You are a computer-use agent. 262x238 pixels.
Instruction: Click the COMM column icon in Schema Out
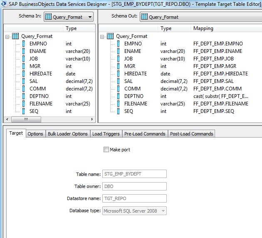coord(118,89)
